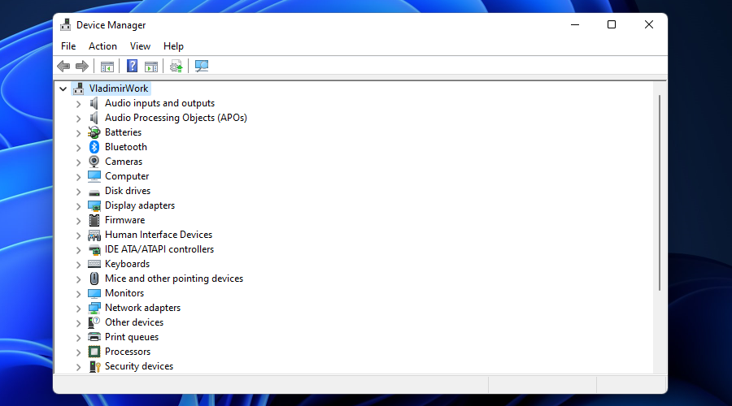Select the VladimirWork computer icon
This screenshot has width=732, height=406.
78,88
